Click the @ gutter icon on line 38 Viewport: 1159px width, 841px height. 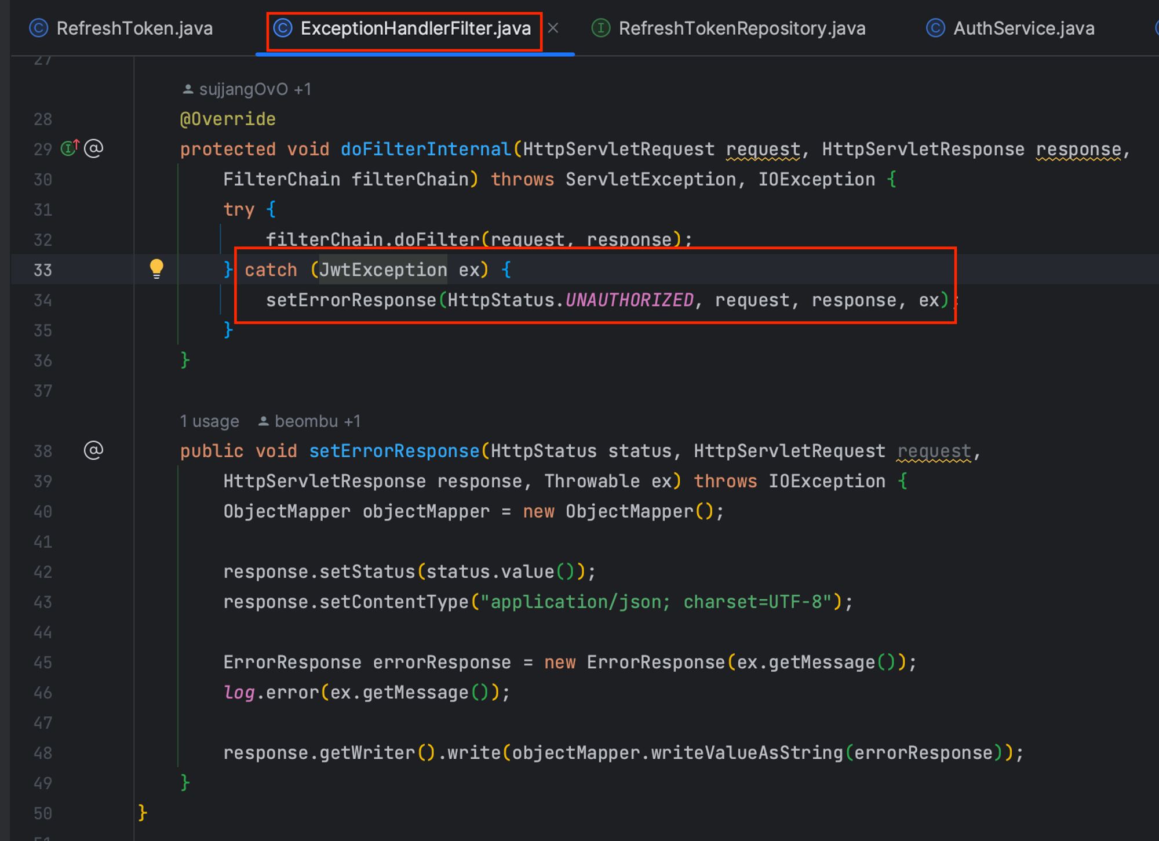click(x=94, y=450)
